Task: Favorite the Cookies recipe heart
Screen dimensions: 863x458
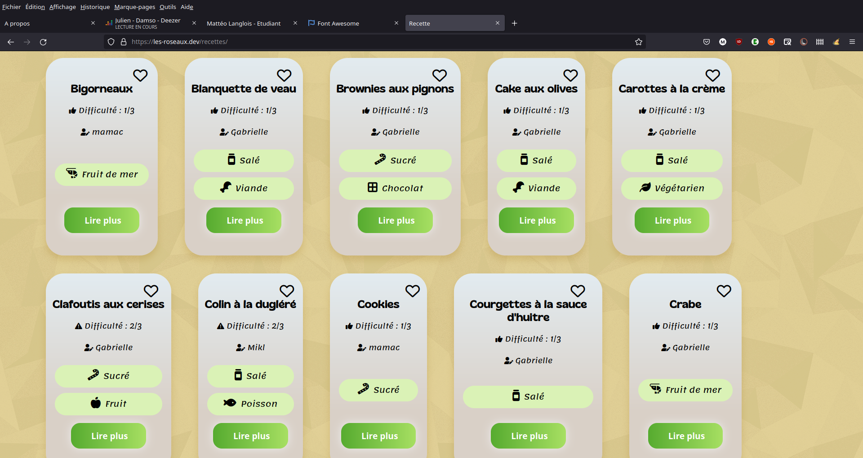Action: pyautogui.click(x=413, y=291)
